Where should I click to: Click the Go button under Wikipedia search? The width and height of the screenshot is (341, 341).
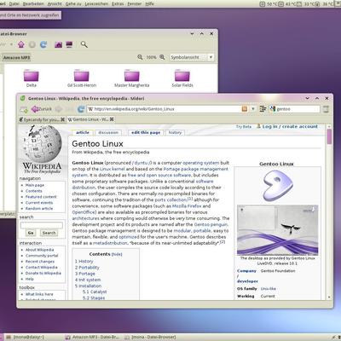[31, 233]
